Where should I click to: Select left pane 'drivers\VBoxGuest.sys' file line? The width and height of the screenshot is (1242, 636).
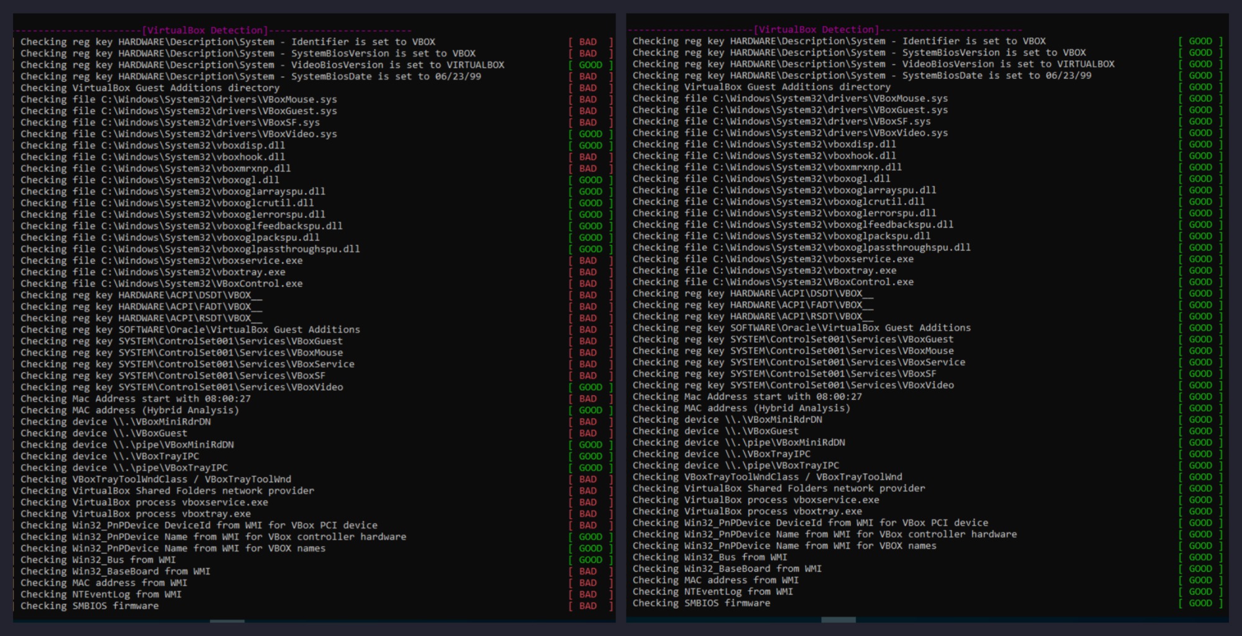[x=179, y=111]
